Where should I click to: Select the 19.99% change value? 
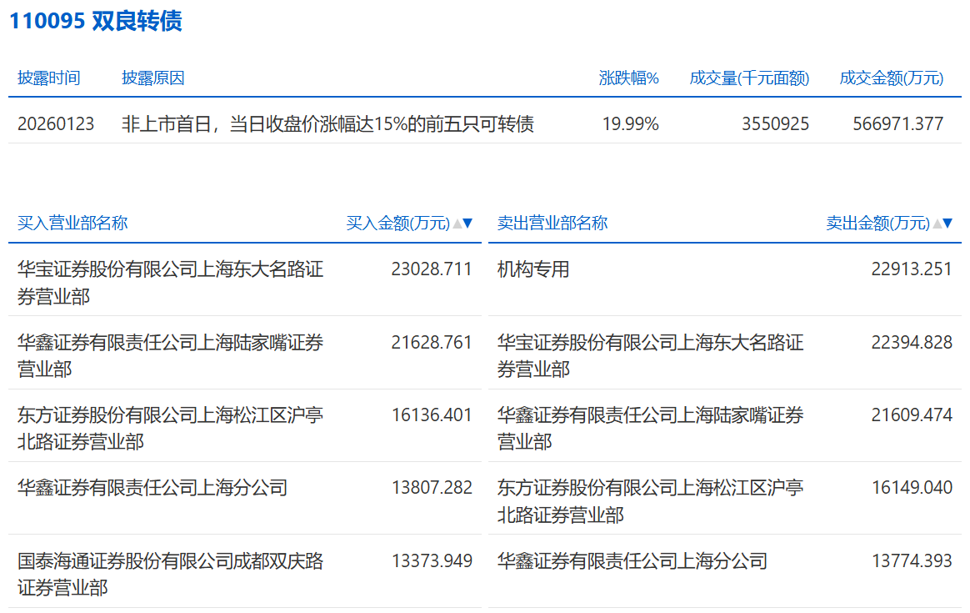tap(630, 124)
